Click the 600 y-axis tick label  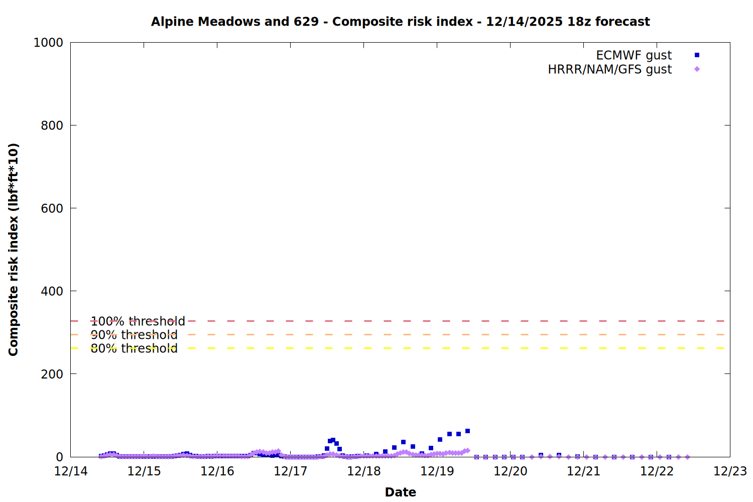pos(52,208)
